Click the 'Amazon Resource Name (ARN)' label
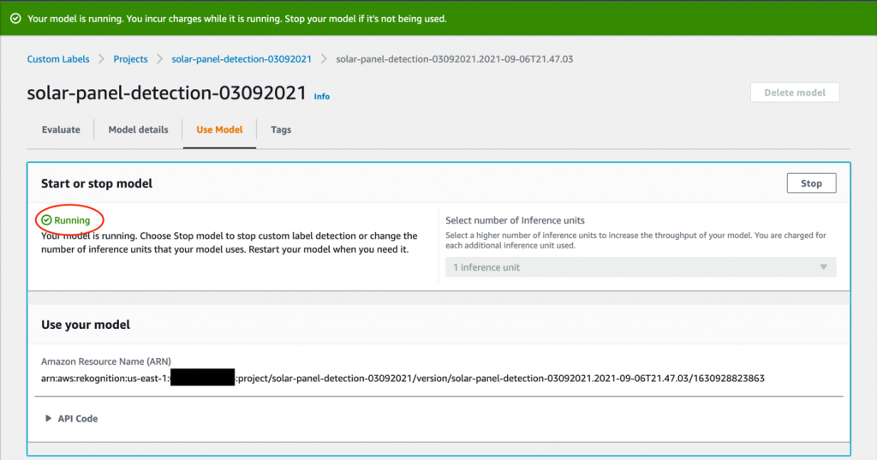The image size is (877, 460). (105, 361)
